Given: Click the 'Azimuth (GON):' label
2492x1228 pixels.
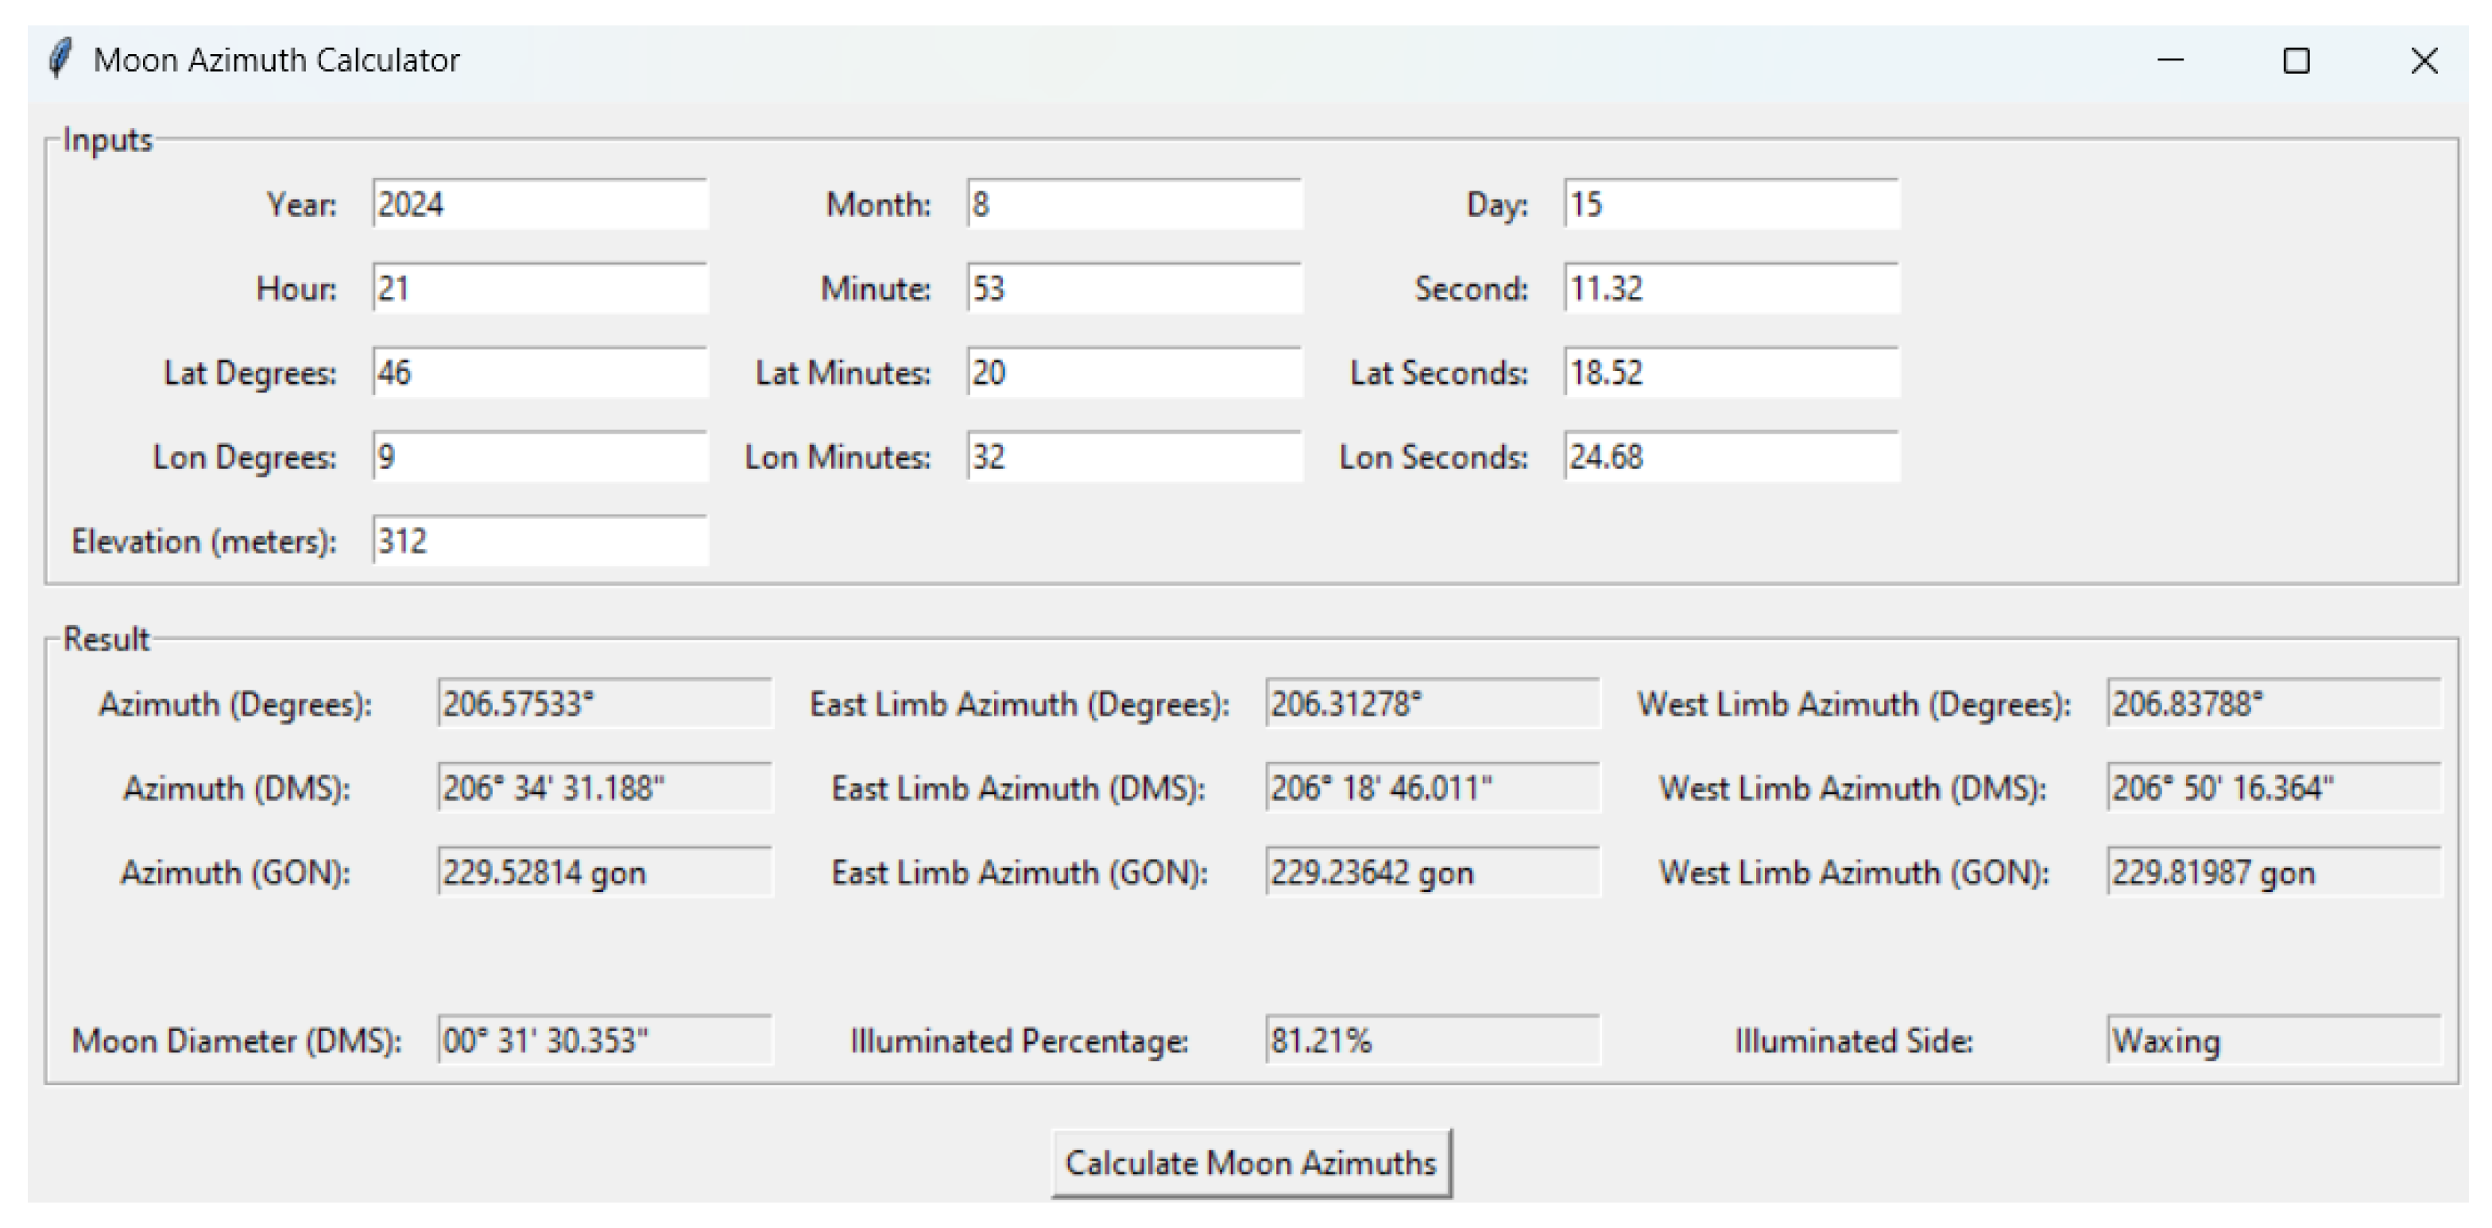Looking at the screenshot, I should click(235, 872).
